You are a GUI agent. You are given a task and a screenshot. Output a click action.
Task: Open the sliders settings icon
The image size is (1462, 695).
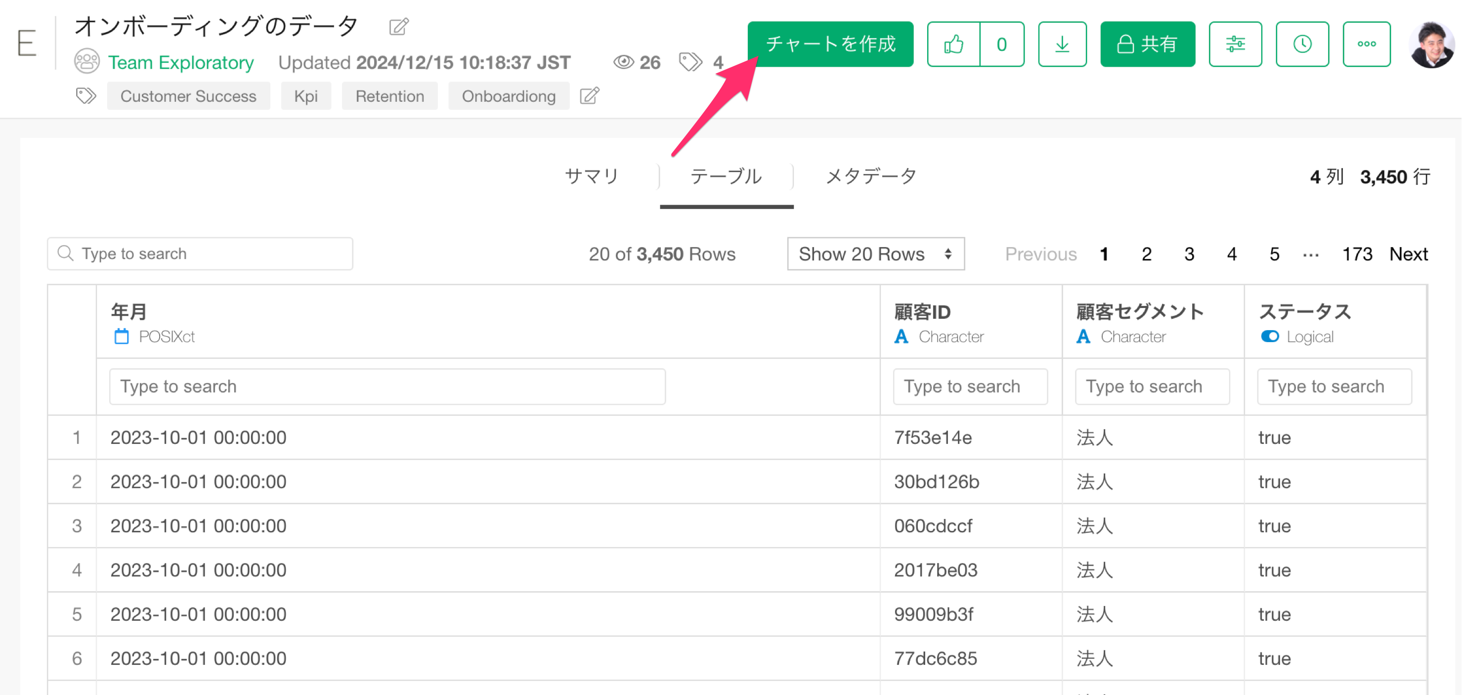1235,44
